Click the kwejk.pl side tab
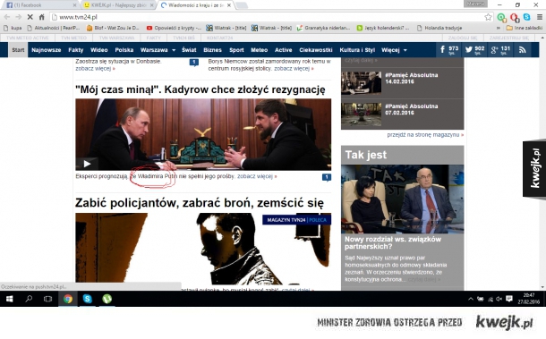Screen dimensions: 546x339 pyautogui.click(x=534, y=169)
